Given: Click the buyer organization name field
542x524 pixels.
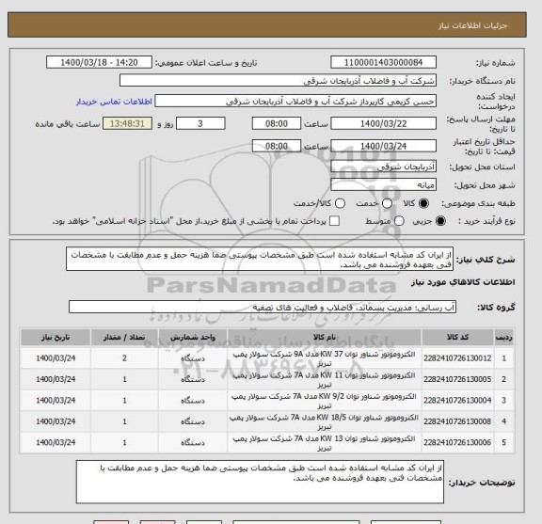Looking at the screenshot, I should click(278, 81).
